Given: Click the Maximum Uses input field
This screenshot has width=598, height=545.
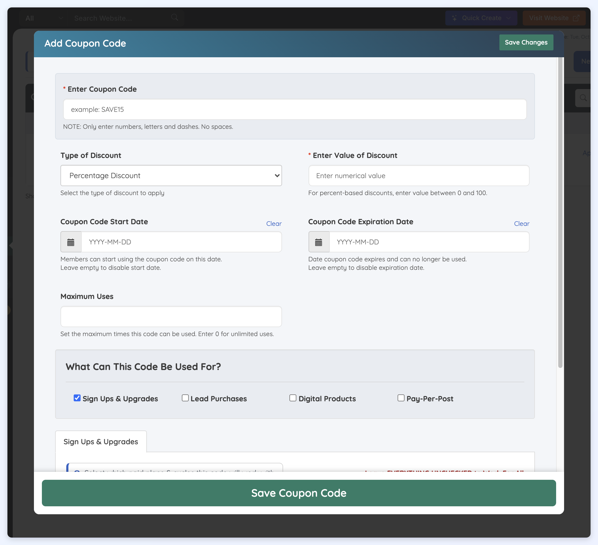Looking at the screenshot, I should [171, 317].
